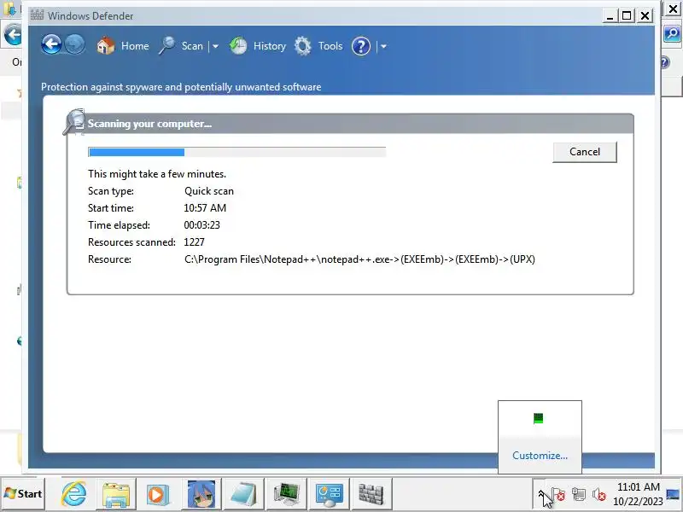
Task: Select the Home toolbar label
Action: (x=135, y=46)
